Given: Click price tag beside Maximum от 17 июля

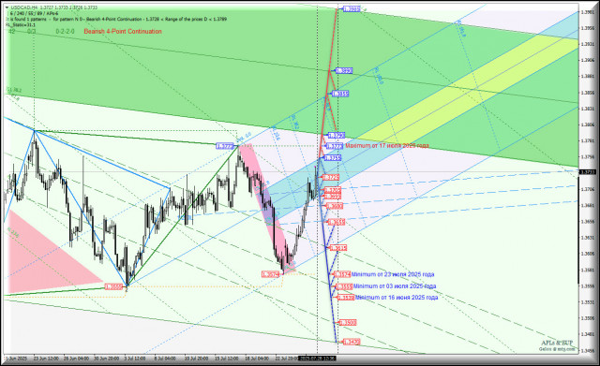Looking at the screenshot, I should tap(334, 146).
